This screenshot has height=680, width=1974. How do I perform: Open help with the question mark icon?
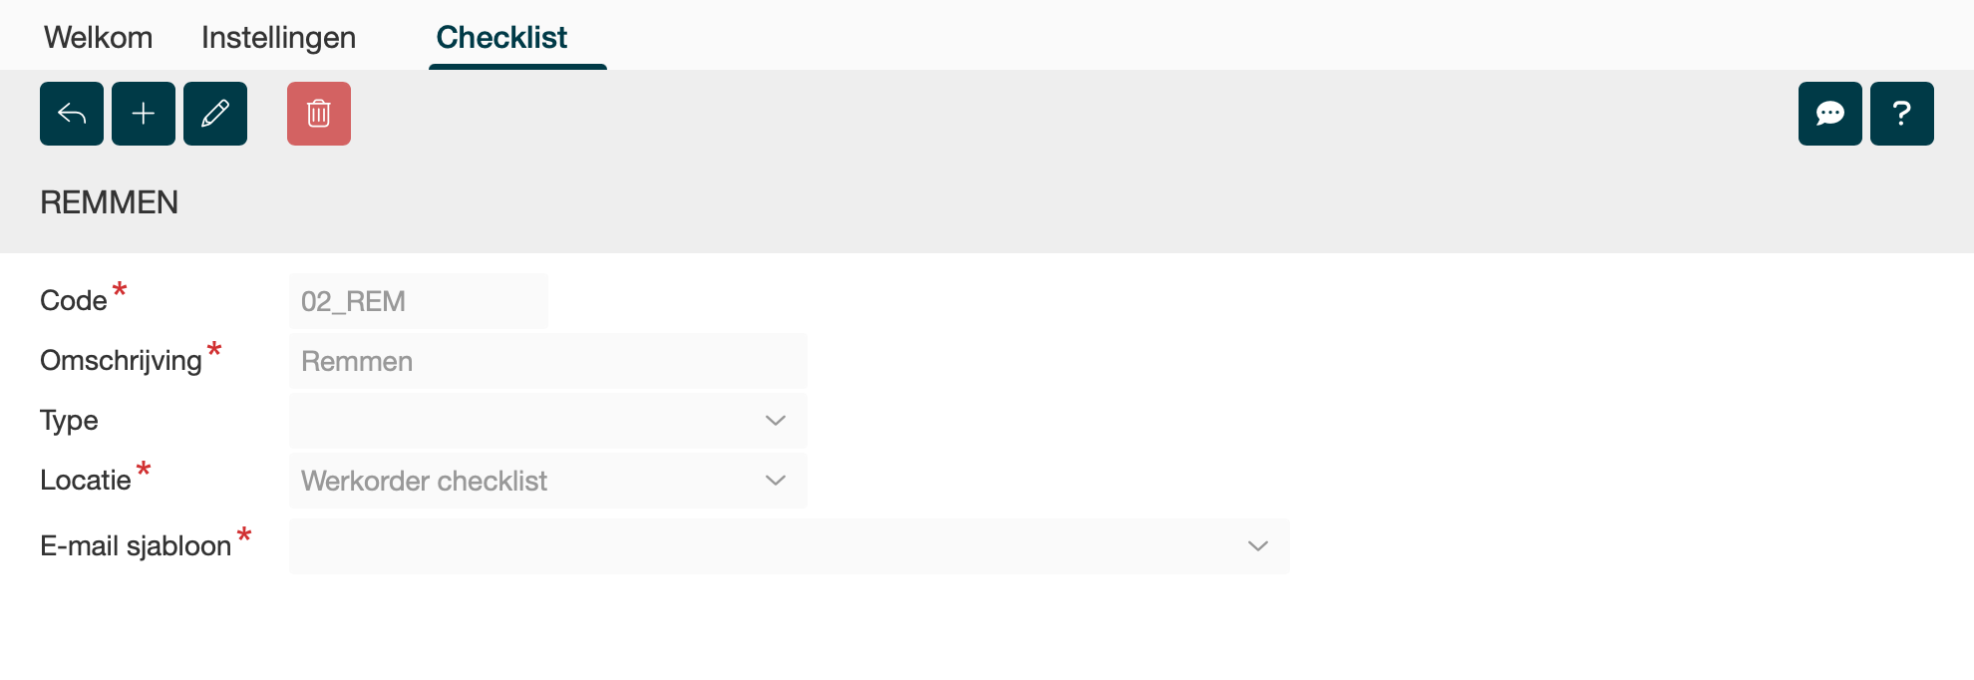1901,114
